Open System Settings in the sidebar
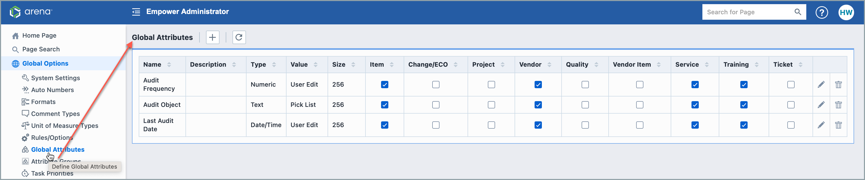This screenshot has width=865, height=180. tap(55, 78)
